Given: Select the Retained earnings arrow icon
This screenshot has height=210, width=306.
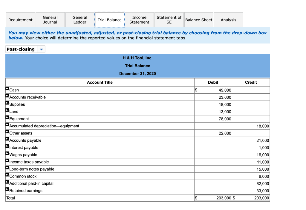Looking at the screenshot, I should [x=7, y=189].
